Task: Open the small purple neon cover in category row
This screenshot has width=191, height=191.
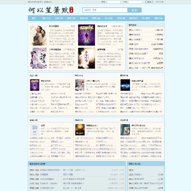Action: tap(34, 85)
